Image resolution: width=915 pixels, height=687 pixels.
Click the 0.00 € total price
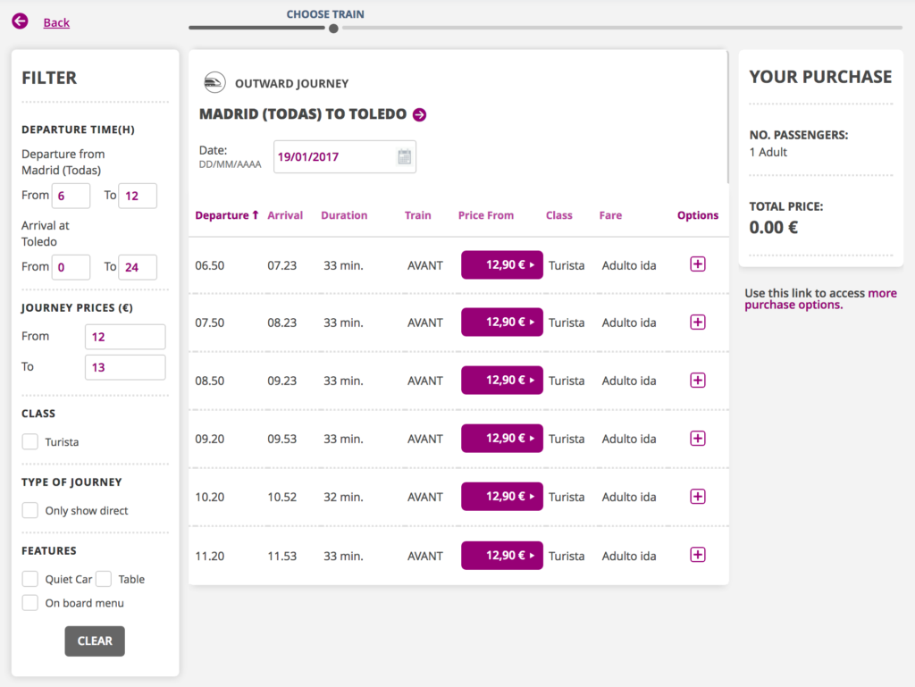pos(773,228)
